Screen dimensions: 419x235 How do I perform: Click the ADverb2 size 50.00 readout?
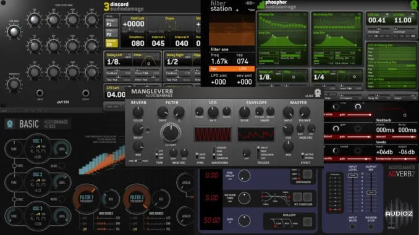(211, 220)
